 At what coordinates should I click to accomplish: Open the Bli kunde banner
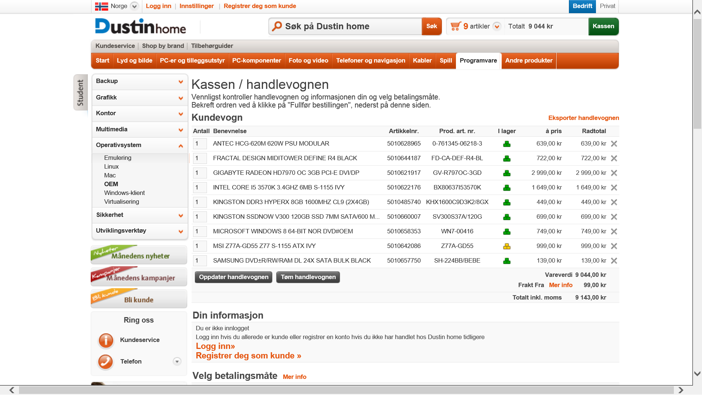pos(139,298)
